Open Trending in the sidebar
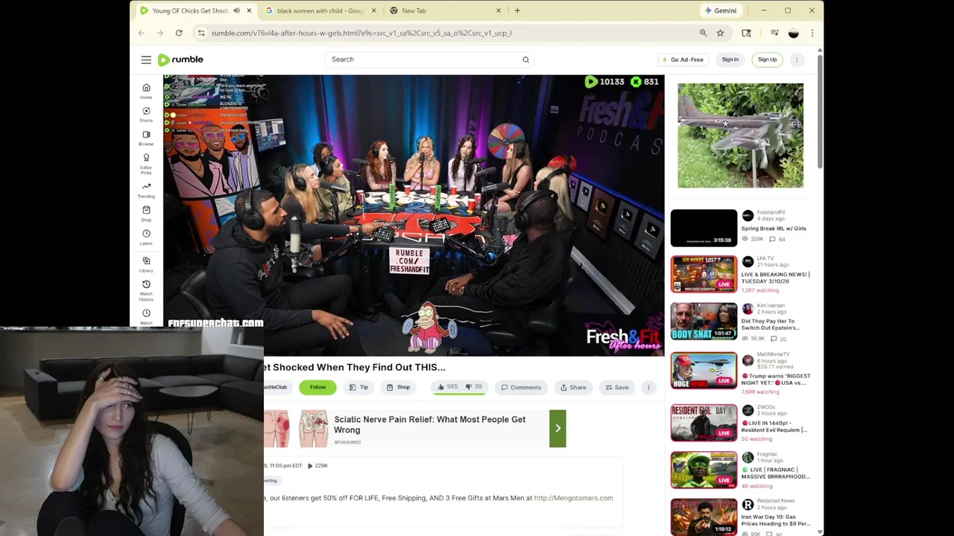Screen dimensions: 954x536 coord(146,191)
